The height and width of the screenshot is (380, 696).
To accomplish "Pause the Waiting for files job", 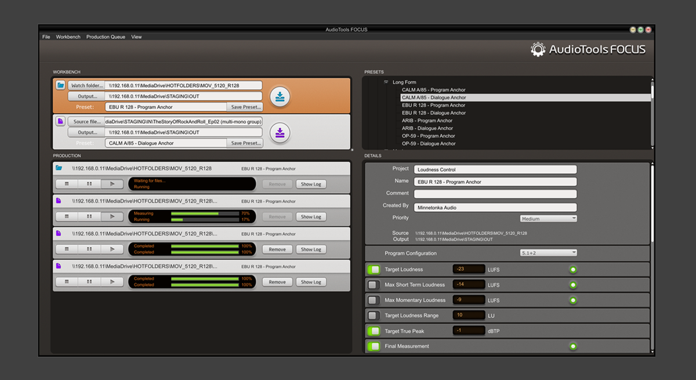I will (x=89, y=184).
